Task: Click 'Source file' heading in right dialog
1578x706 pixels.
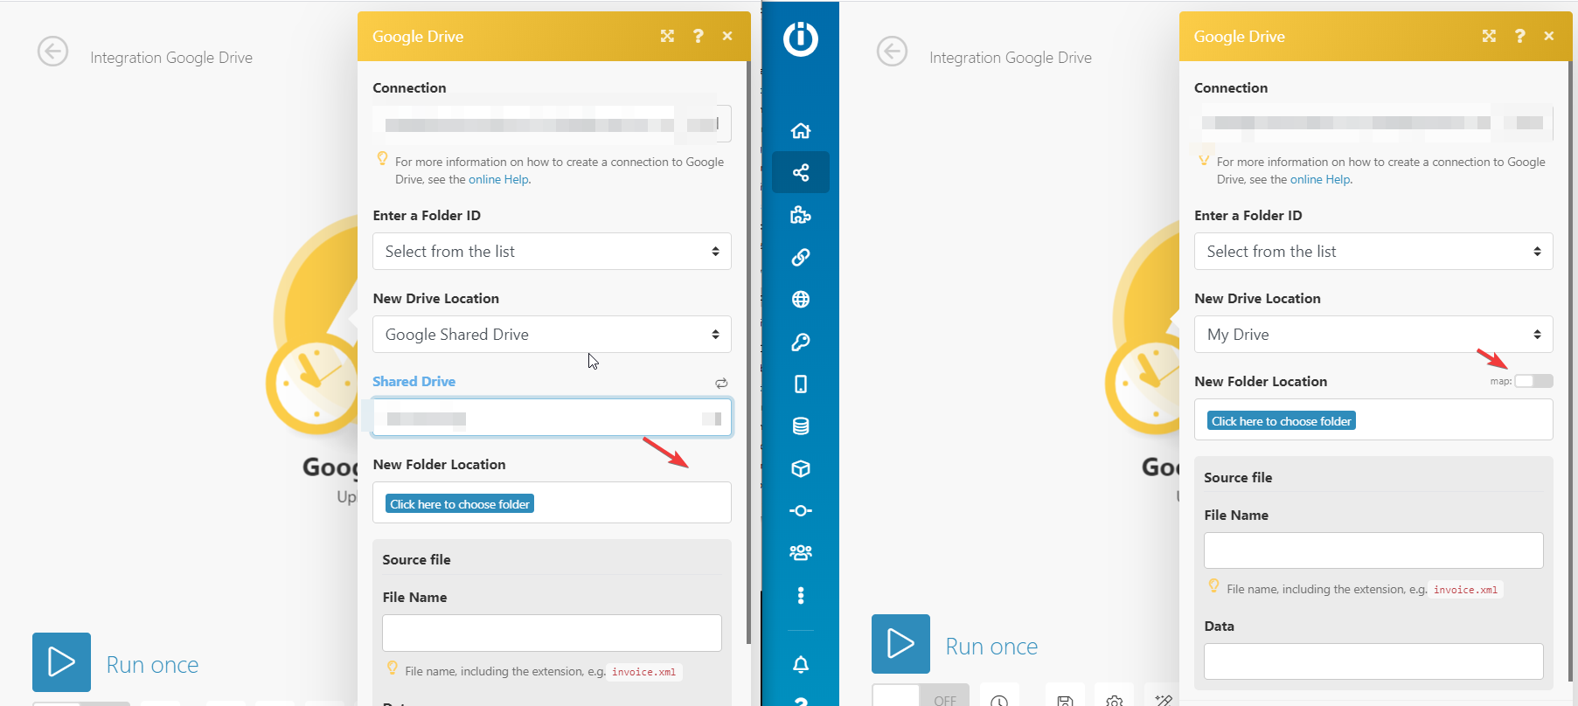Action: point(1238,478)
